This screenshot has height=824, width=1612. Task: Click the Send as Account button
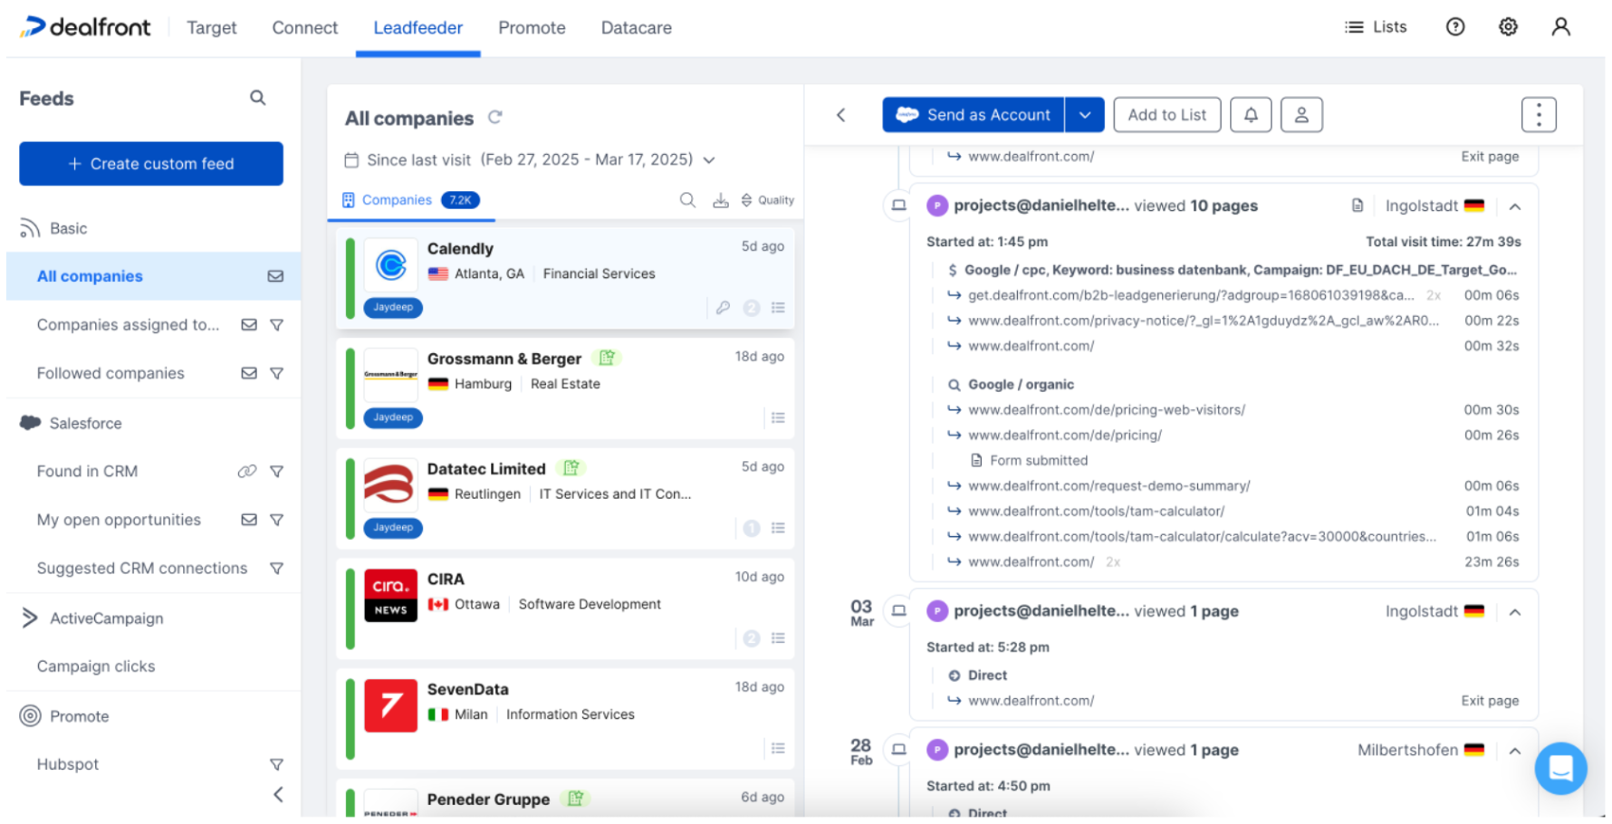tap(974, 115)
